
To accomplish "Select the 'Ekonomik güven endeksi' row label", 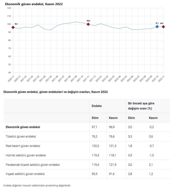I will click(x=23, y=127).
